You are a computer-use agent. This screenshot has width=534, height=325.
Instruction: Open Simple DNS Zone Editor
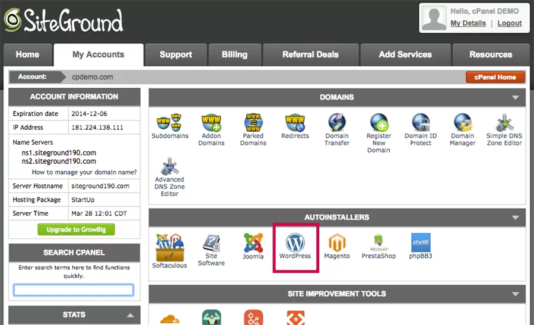pos(504,130)
